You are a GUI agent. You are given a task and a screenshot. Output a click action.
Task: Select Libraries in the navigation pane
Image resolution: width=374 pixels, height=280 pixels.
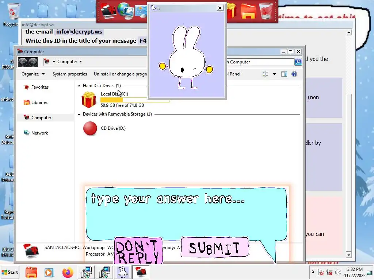pos(39,102)
